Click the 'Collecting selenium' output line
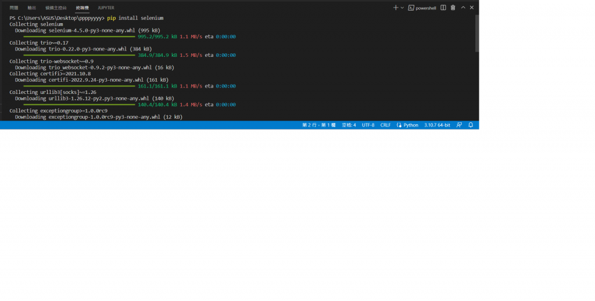595x301 pixels. point(36,24)
